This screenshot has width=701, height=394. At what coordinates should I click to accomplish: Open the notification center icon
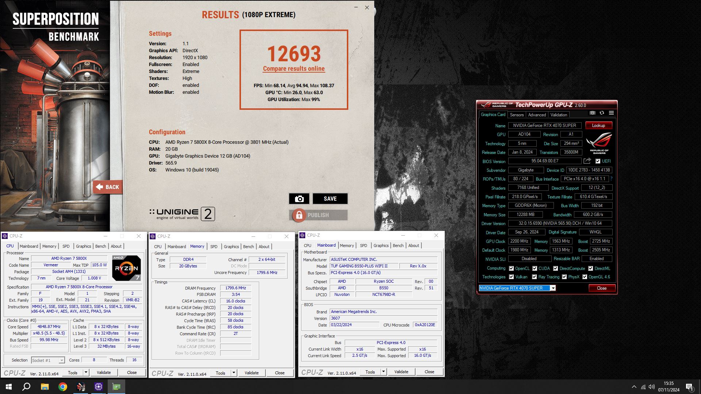tap(689, 387)
